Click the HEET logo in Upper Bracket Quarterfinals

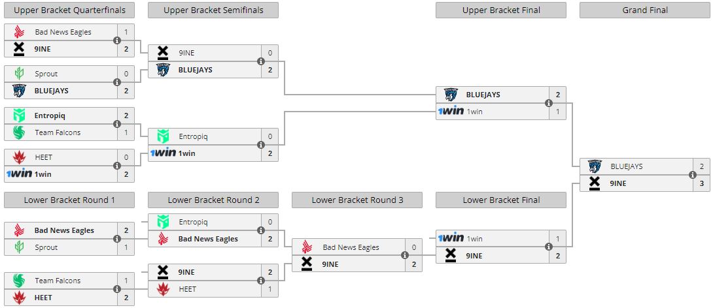19,157
